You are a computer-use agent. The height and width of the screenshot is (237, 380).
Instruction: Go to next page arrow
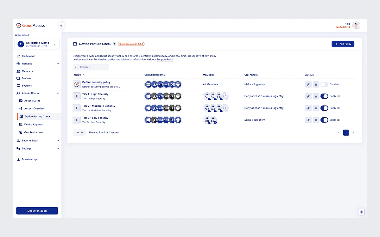click(x=353, y=133)
